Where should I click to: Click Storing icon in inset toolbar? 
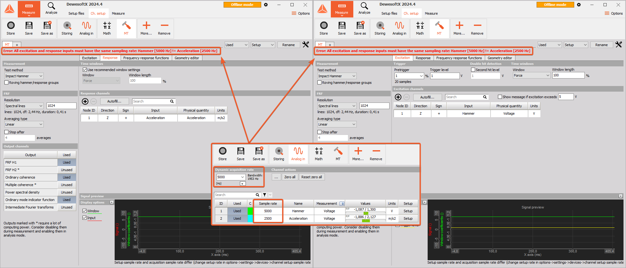point(279,154)
